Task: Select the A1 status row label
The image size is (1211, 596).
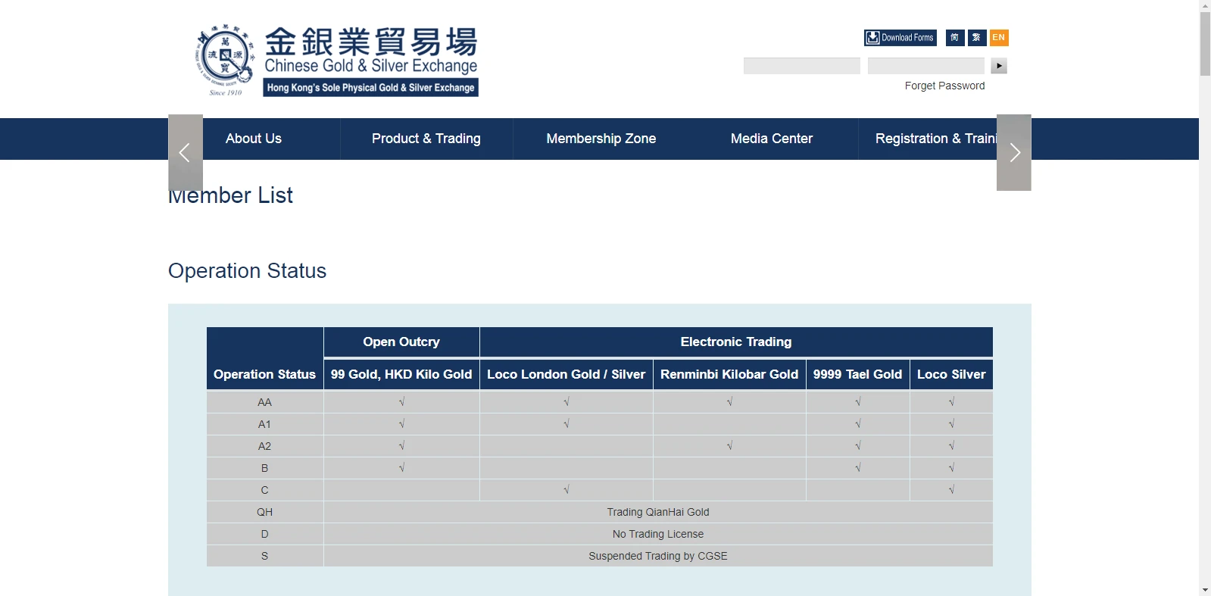Action: click(x=264, y=424)
